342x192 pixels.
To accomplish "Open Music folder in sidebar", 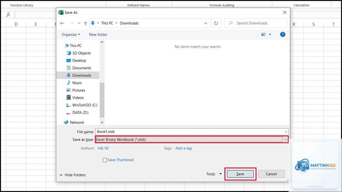I will [x=77, y=83].
